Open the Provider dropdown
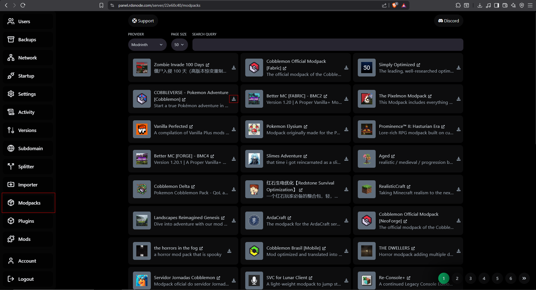This screenshot has width=536, height=290. [x=147, y=45]
